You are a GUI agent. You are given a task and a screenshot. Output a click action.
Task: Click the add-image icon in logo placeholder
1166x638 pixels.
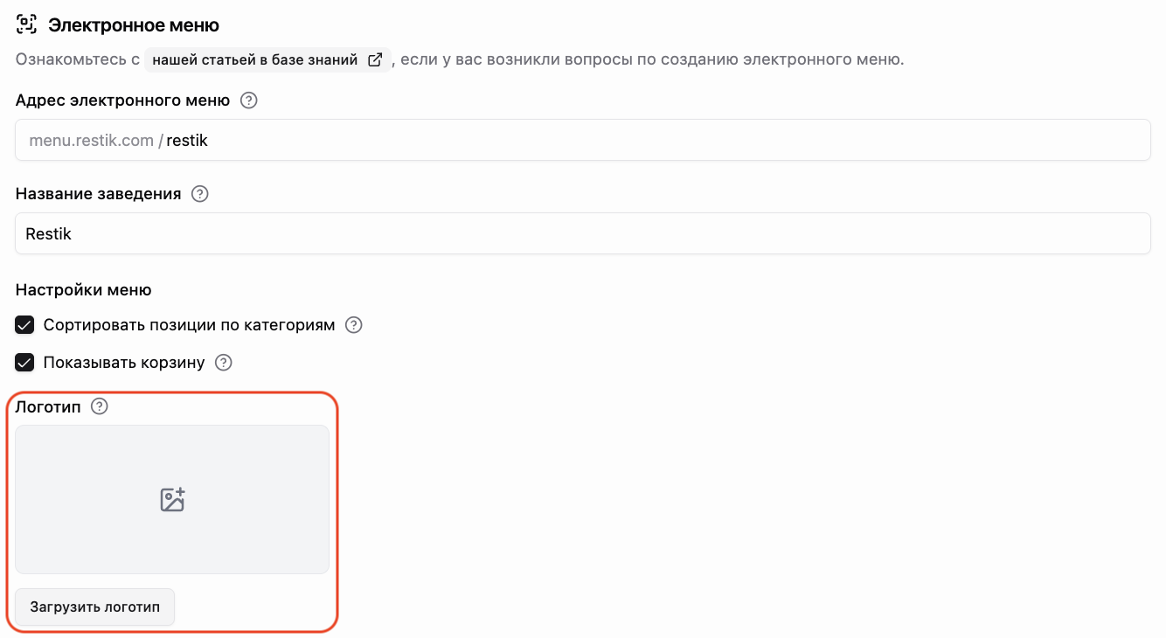click(172, 500)
